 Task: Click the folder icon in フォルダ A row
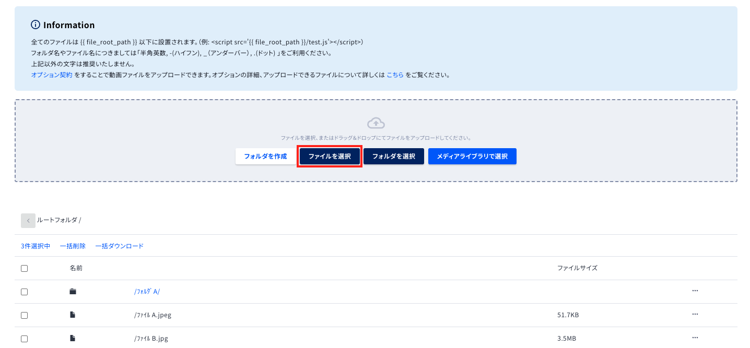point(73,292)
